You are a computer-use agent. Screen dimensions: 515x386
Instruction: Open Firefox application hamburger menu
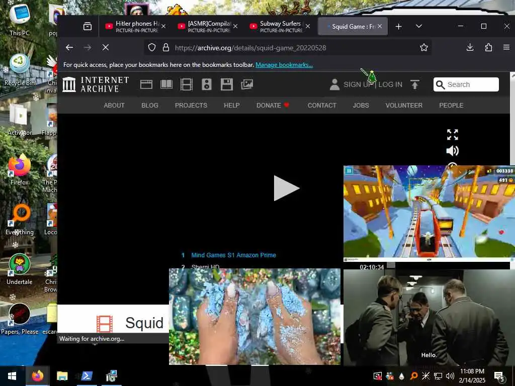pyautogui.click(x=506, y=48)
